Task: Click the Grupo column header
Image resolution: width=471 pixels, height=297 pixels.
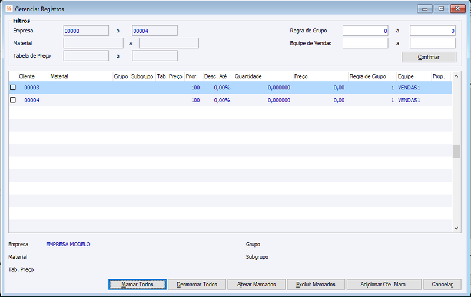Action: coord(121,76)
